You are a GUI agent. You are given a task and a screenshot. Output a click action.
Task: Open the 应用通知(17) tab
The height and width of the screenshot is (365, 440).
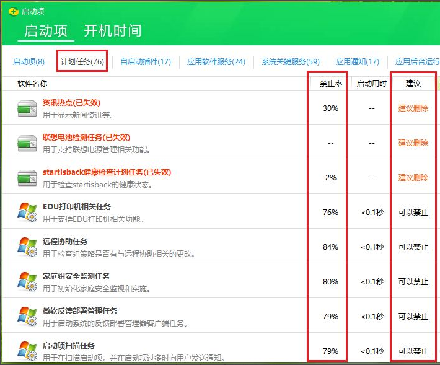pos(358,62)
